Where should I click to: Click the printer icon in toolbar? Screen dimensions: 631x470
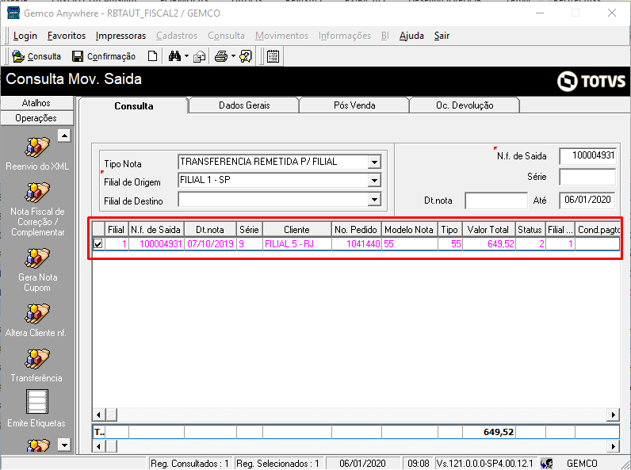pos(221,56)
